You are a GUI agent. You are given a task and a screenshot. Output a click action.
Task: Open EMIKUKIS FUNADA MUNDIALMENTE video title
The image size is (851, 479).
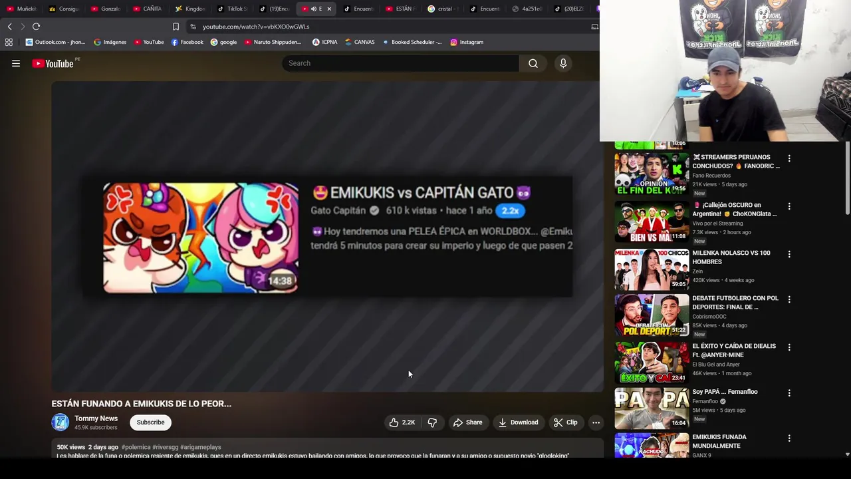[719, 441]
